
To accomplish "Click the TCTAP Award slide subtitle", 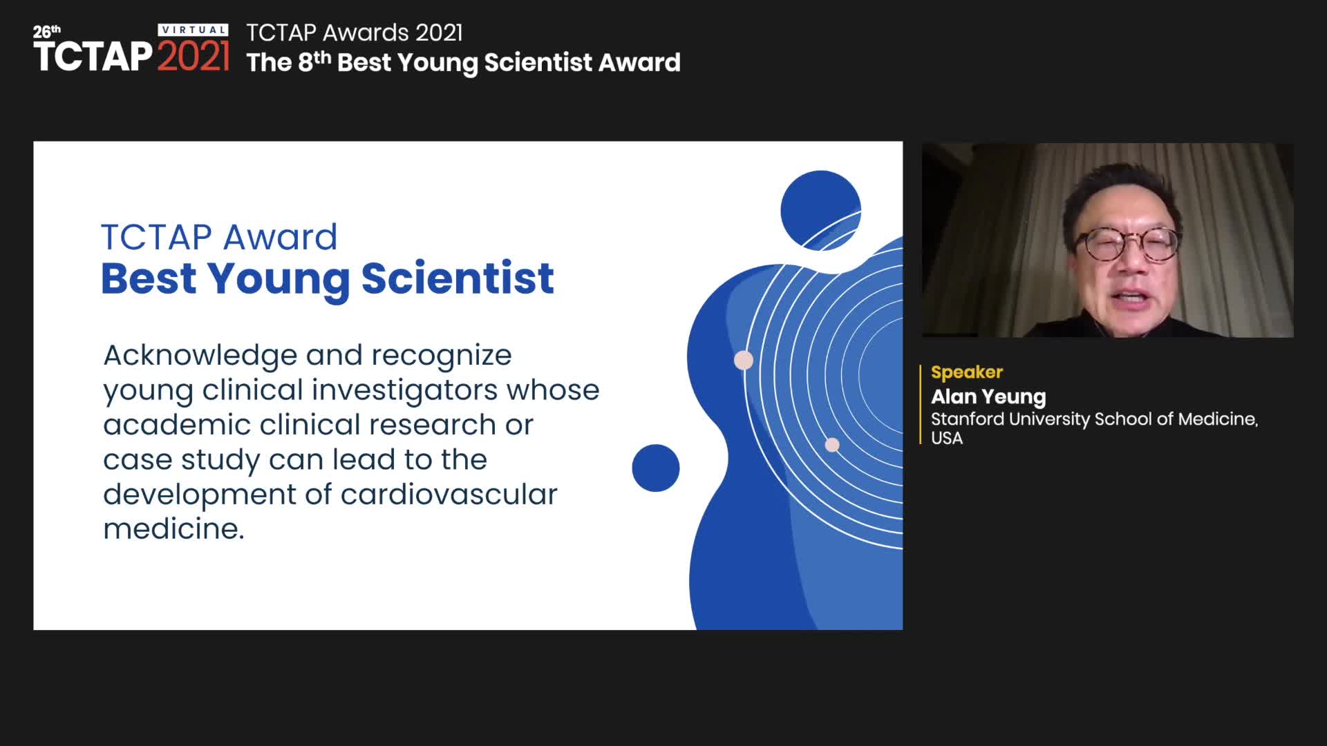I will 219,237.
